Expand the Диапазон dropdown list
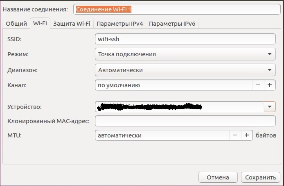 click(269, 70)
